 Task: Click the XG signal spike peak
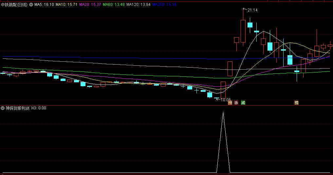pyautogui.click(x=223, y=112)
